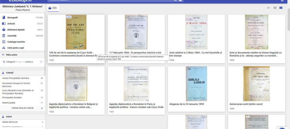Click the Autorități institution icon
The image size is (290, 129).
4,36
